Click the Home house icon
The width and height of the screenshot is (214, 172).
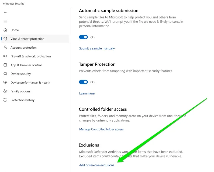click(x=5, y=30)
